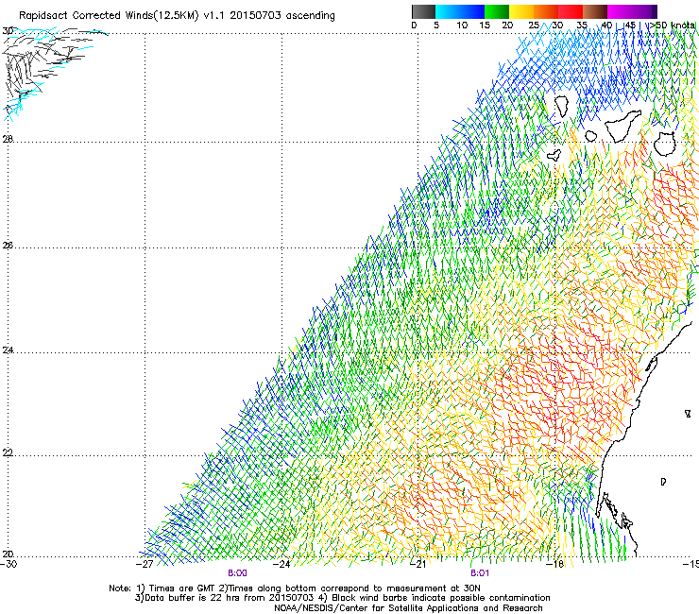Screen dimensions: 699x614
Task: Click the small La Gomera island outline
Action: coord(591,136)
